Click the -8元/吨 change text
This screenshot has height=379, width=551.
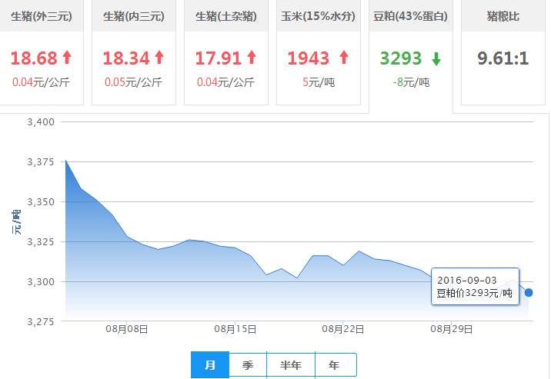(x=411, y=82)
